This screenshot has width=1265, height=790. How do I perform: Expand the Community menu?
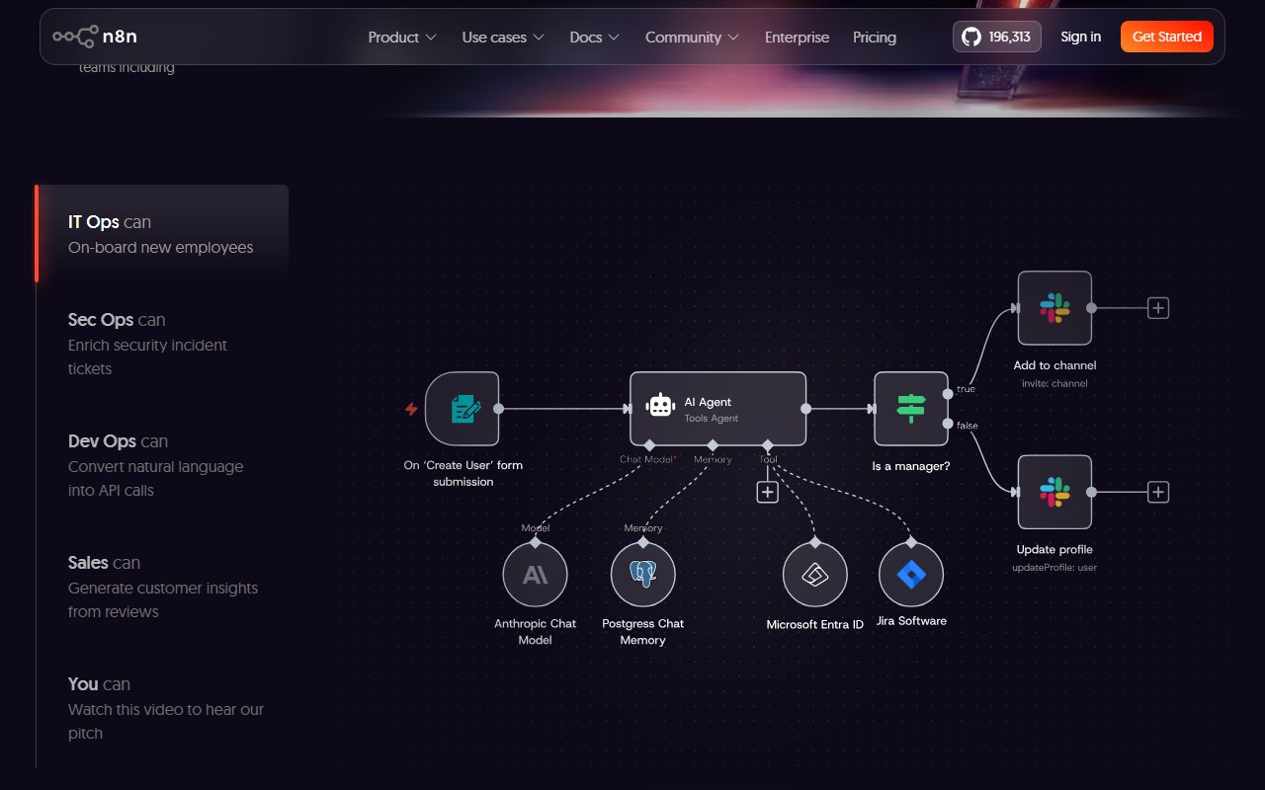(692, 37)
